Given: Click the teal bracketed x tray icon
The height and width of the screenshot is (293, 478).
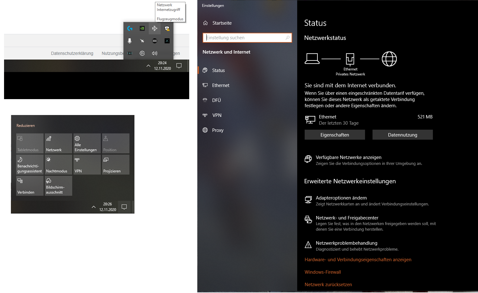Looking at the screenshot, I should pyautogui.click(x=130, y=53).
